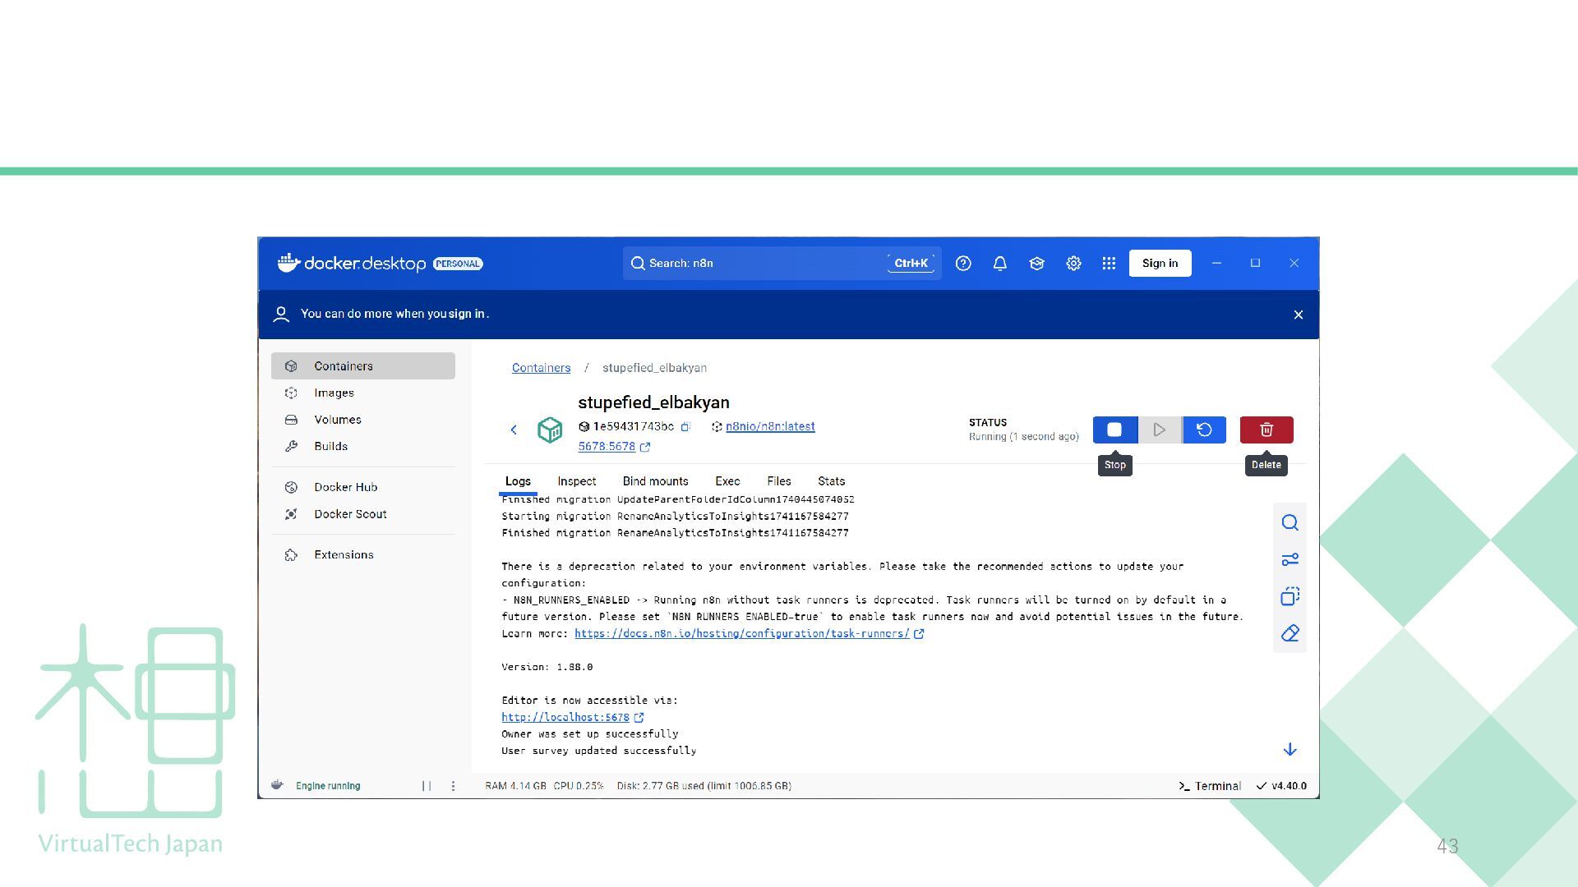Switch to the Inspect tab
This screenshot has height=887, width=1578.
pyautogui.click(x=576, y=481)
